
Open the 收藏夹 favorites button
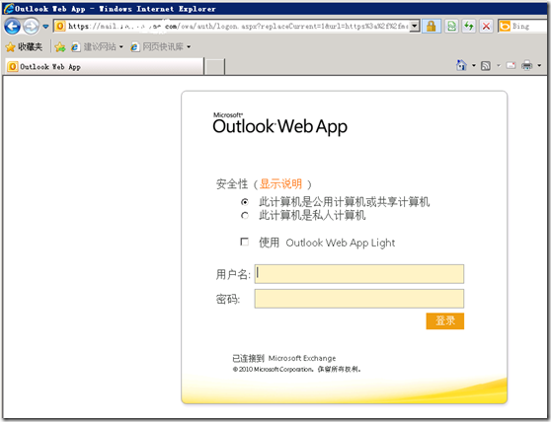(x=24, y=46)
